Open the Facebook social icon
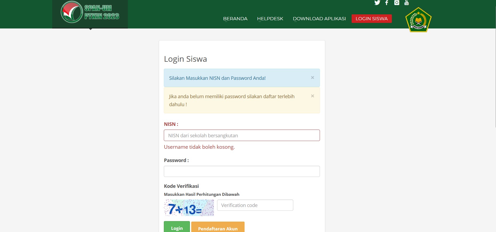Viewport: 496px width, 232px height. coord(387,3)
